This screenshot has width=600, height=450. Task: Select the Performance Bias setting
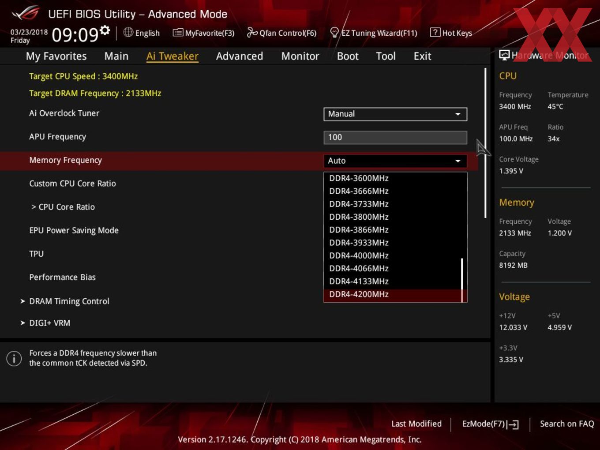(x=62, y=277)
